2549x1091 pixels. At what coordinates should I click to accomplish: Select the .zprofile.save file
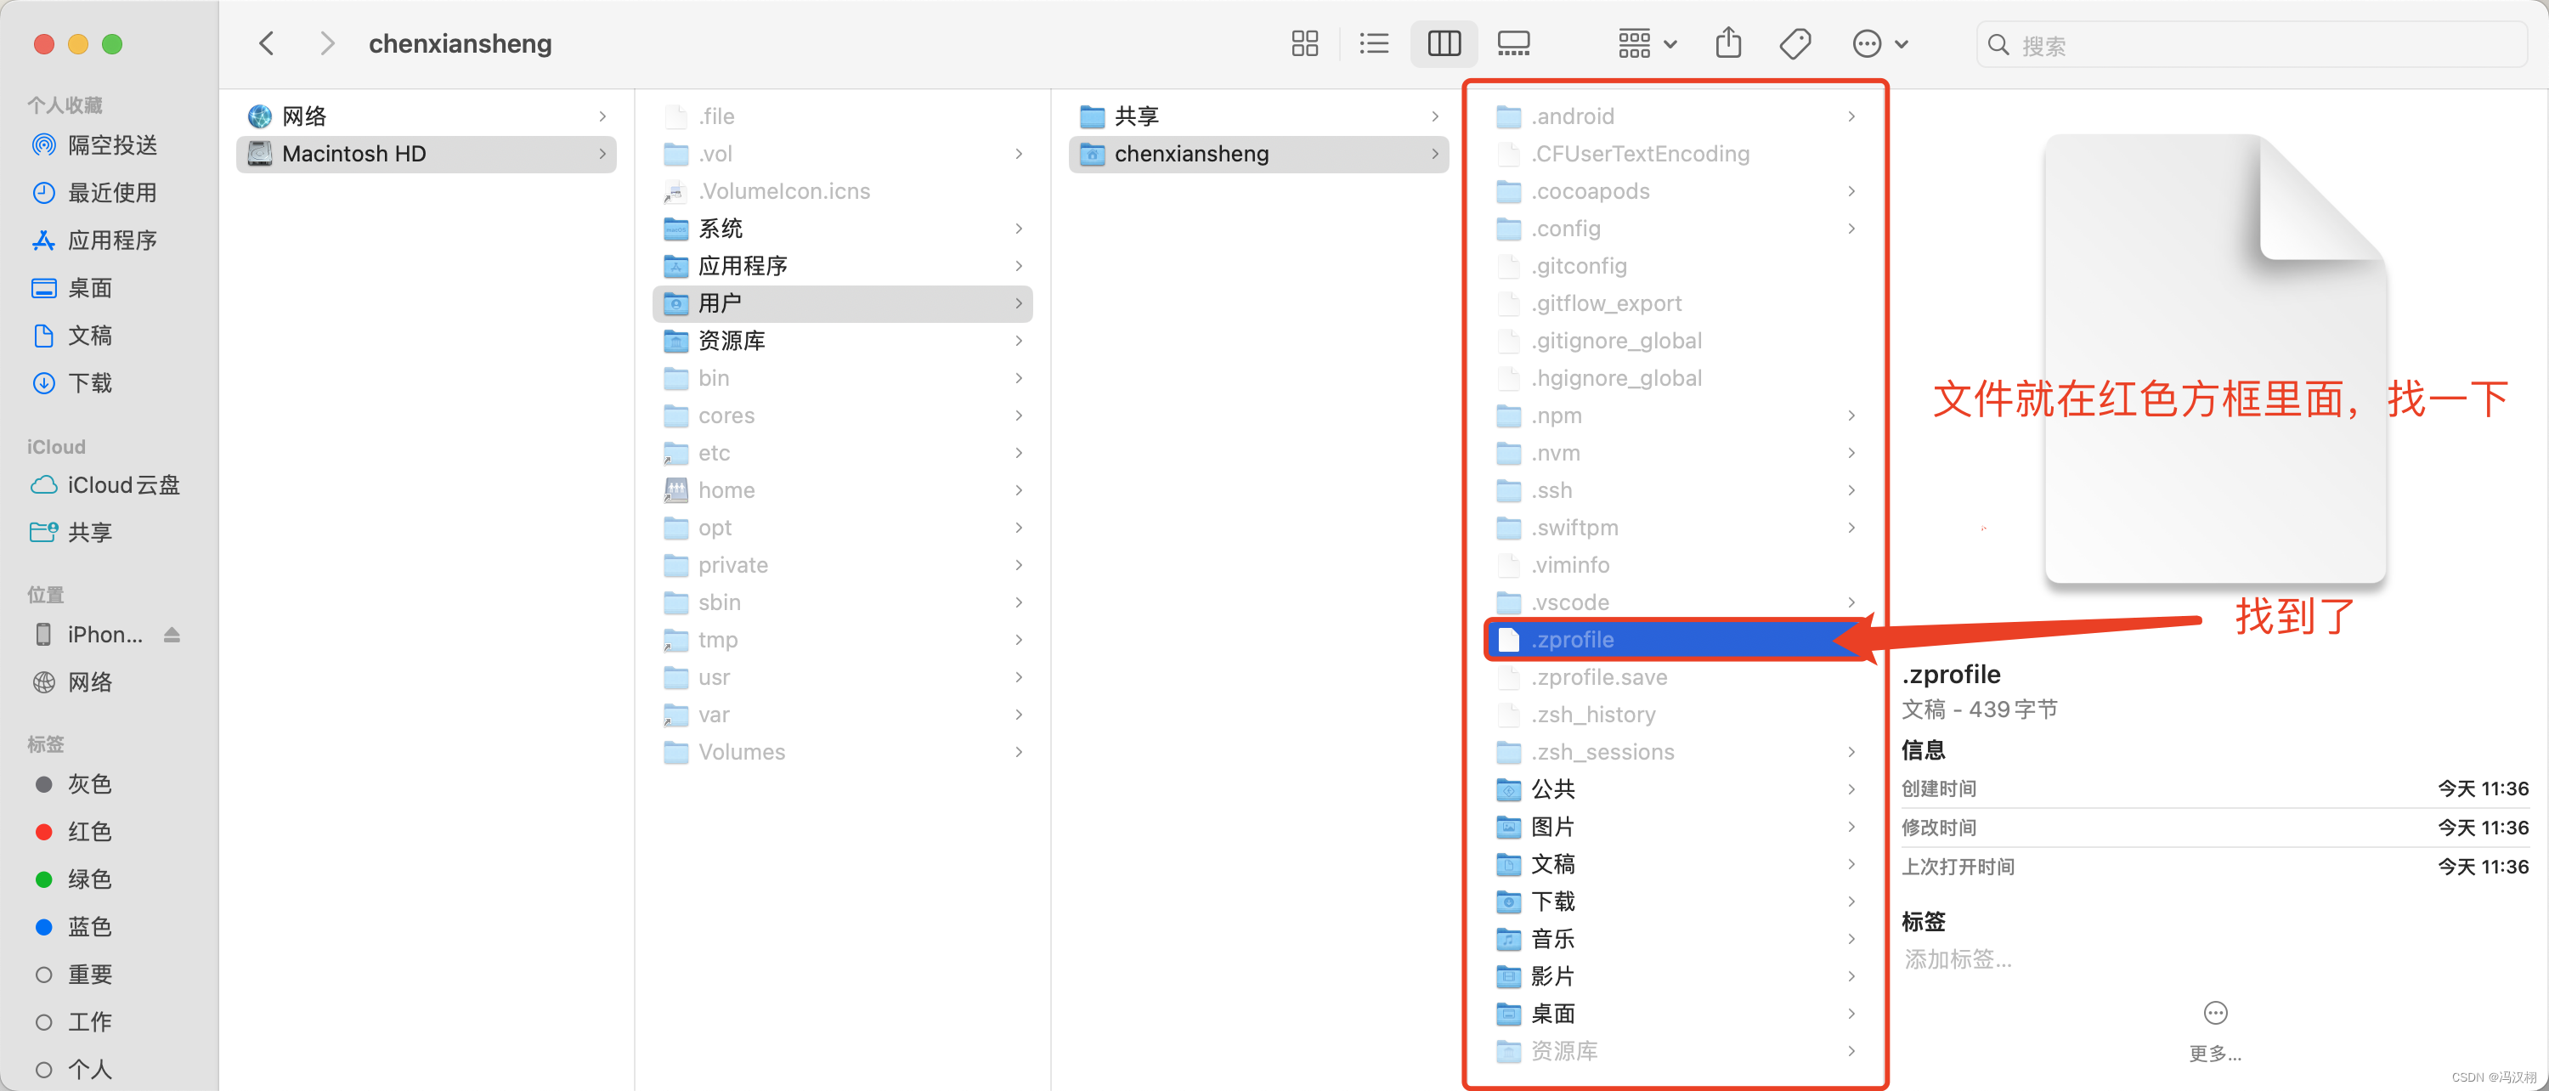pyautogui.click(x=1676, y=677)
